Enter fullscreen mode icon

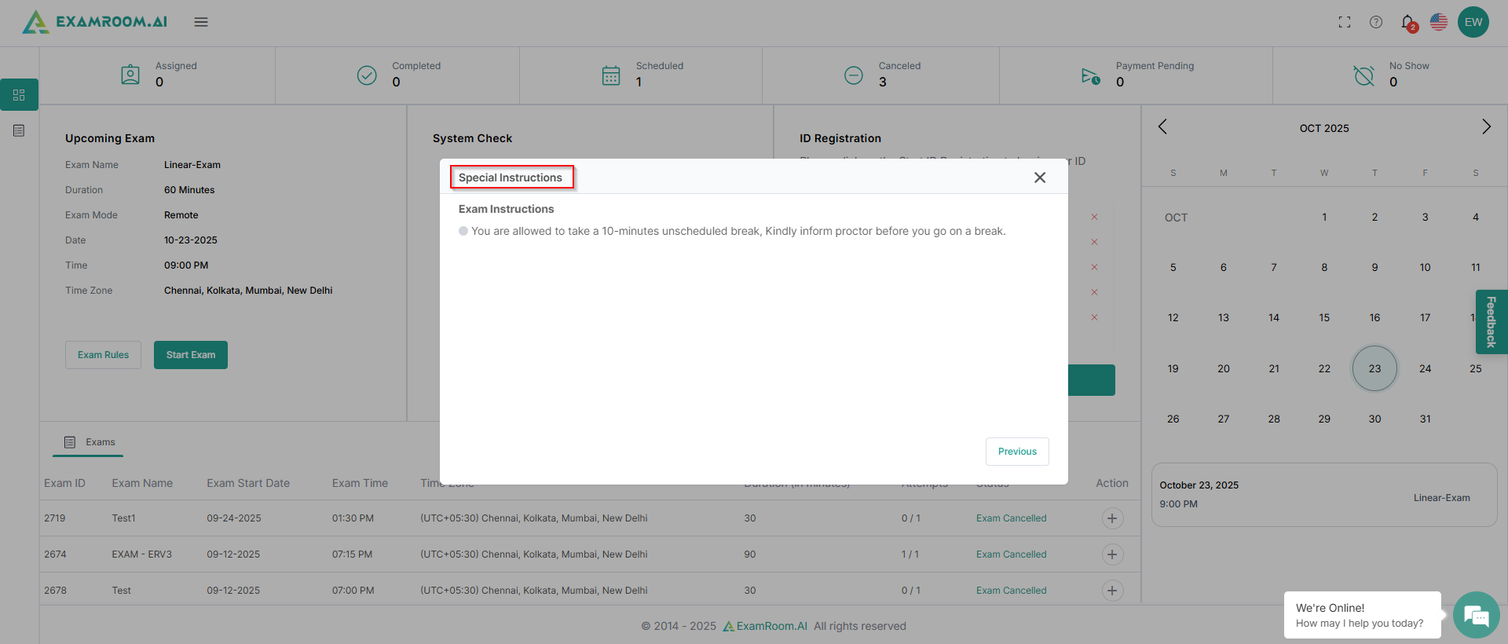pyautogui.click(x=1345, y=22)
